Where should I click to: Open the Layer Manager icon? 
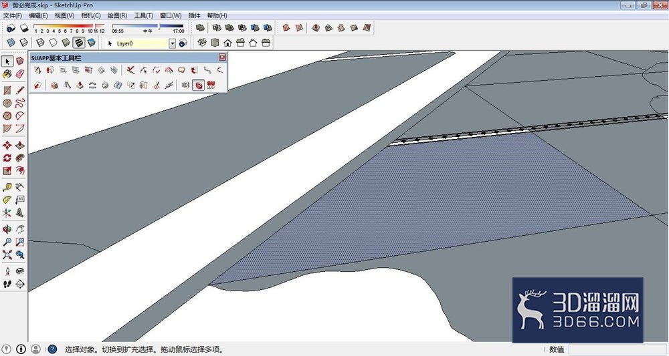click(183, 43)
